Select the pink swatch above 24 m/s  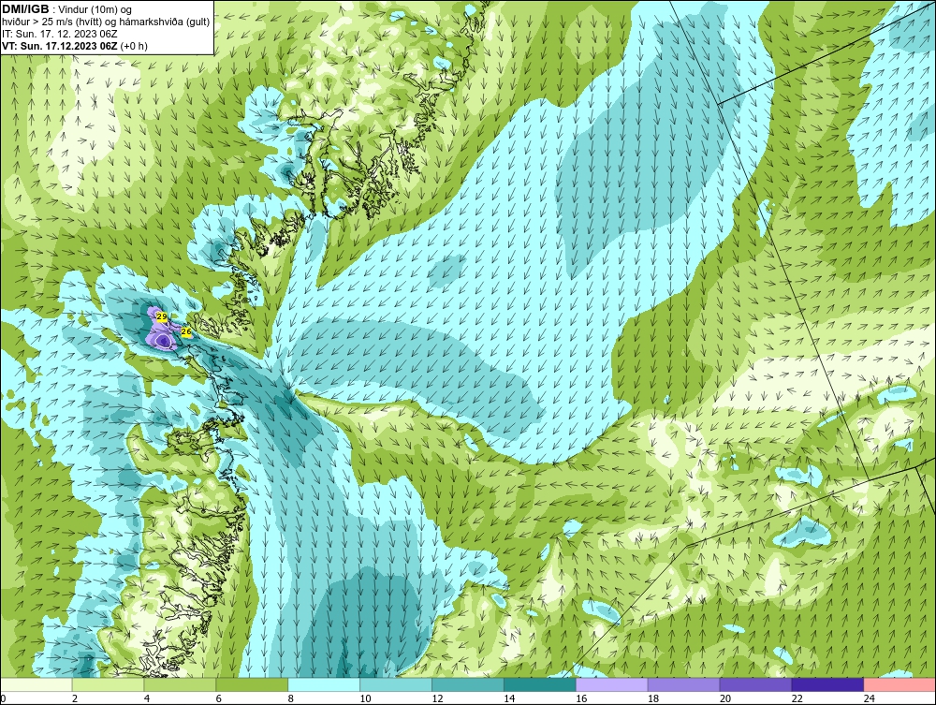click(899, 684)
